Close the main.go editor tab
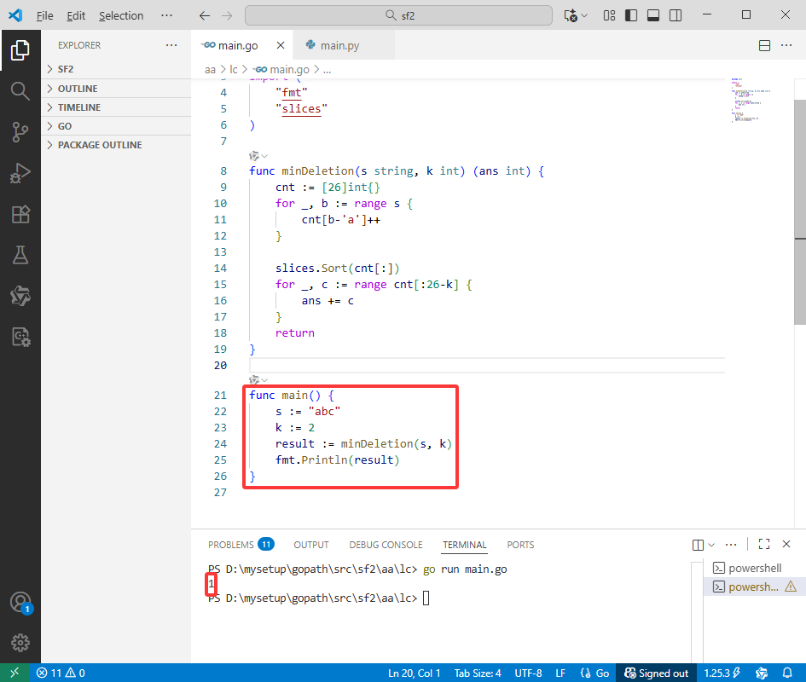Image resolution: width=806 pixels, height=682 pixels. [x=281, y=45]
